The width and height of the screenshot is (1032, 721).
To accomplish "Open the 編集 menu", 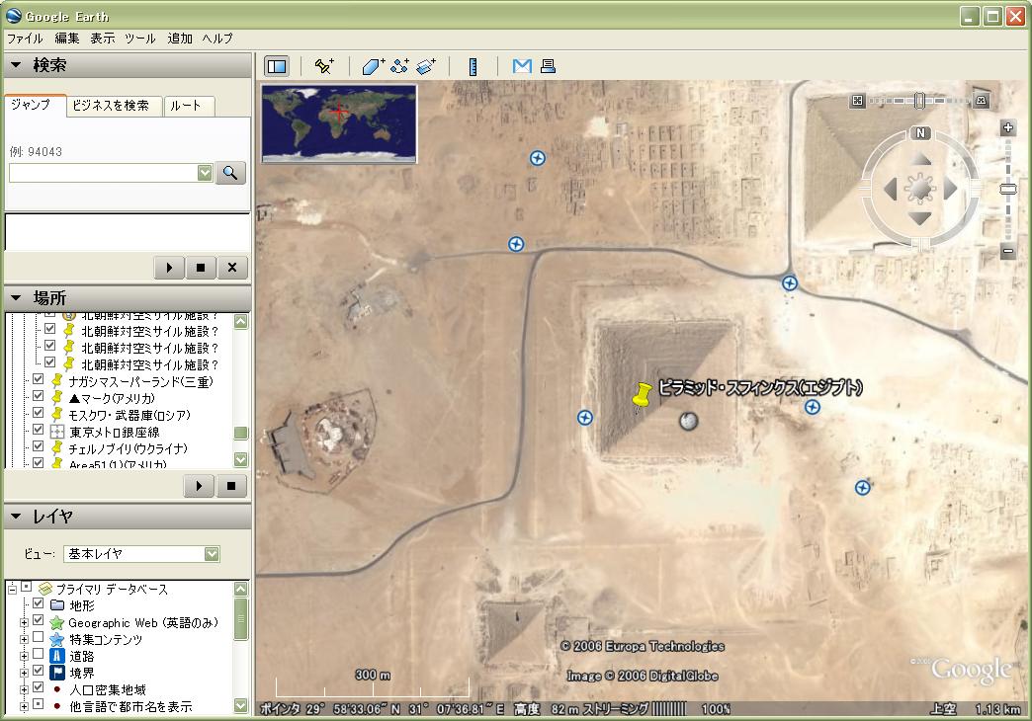I will click(67, 39).
